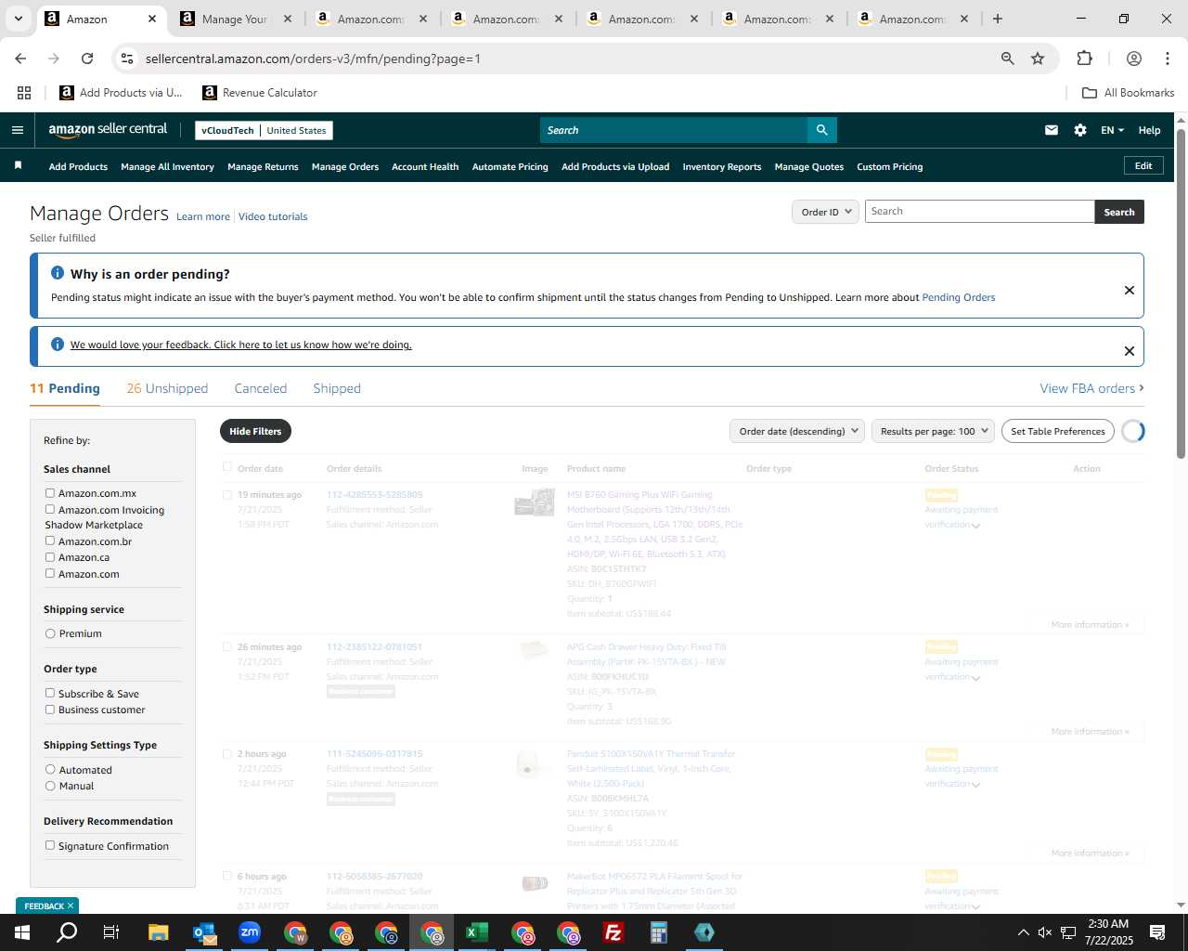
Task: Open Outlook from taskbar
Action: [203, 932]
